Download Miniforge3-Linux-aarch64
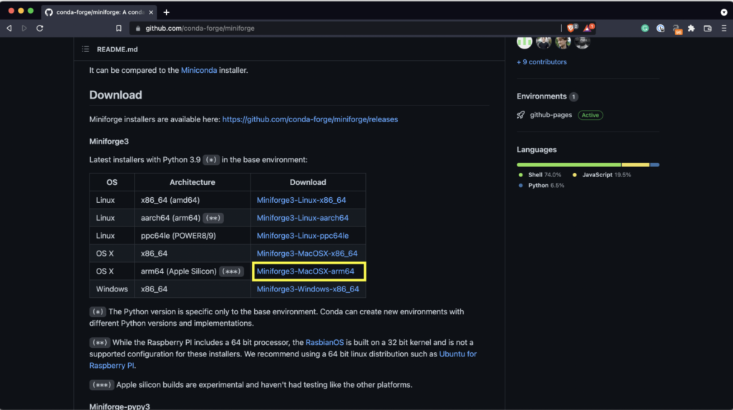 pos(303,218)
